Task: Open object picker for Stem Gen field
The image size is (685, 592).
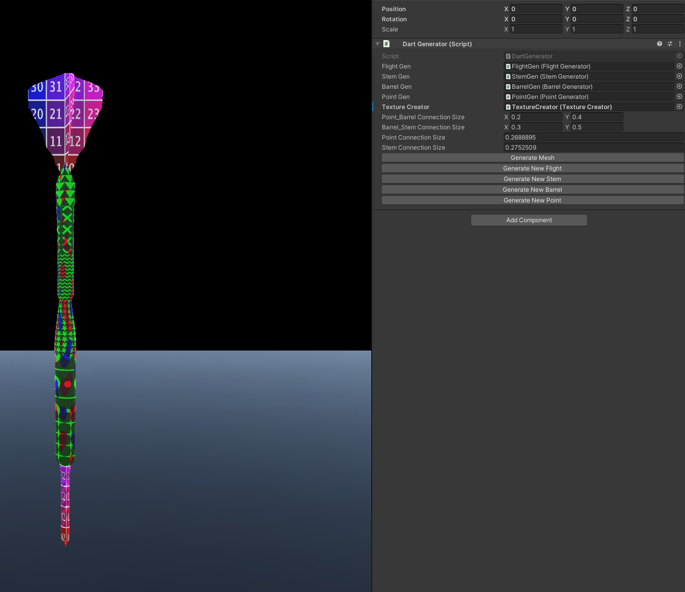Action: (679, 77)
